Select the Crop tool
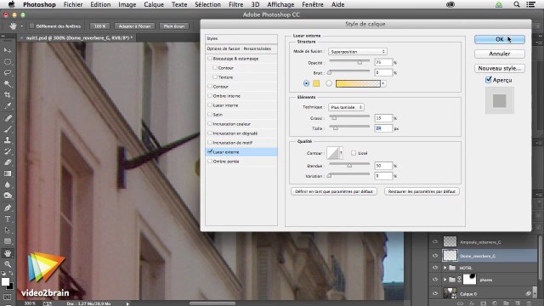 pyautogui.click(x=8, y=94)
